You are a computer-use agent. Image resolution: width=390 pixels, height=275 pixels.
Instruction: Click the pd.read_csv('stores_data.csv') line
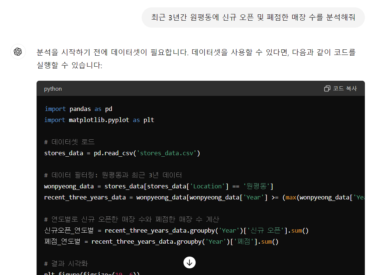[122, 153]
